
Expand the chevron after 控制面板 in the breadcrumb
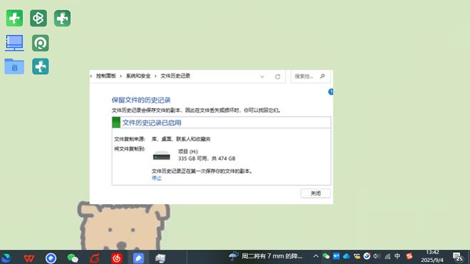pos(121,76)
